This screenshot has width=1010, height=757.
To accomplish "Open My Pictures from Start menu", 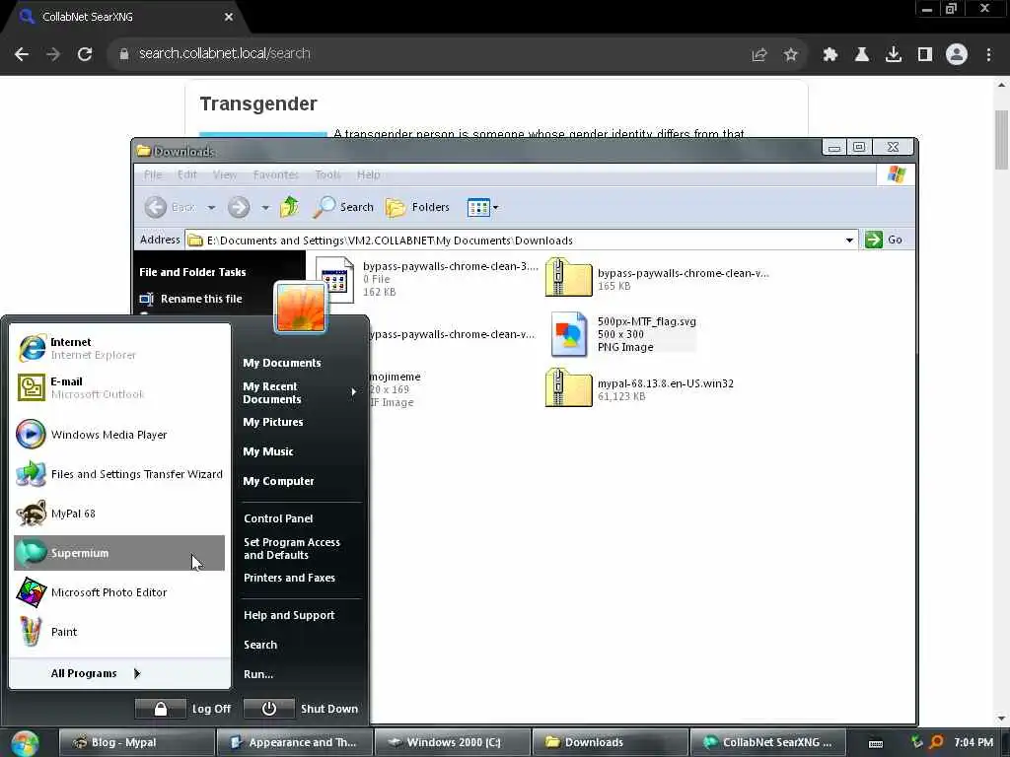I will (x=273, y=422).
